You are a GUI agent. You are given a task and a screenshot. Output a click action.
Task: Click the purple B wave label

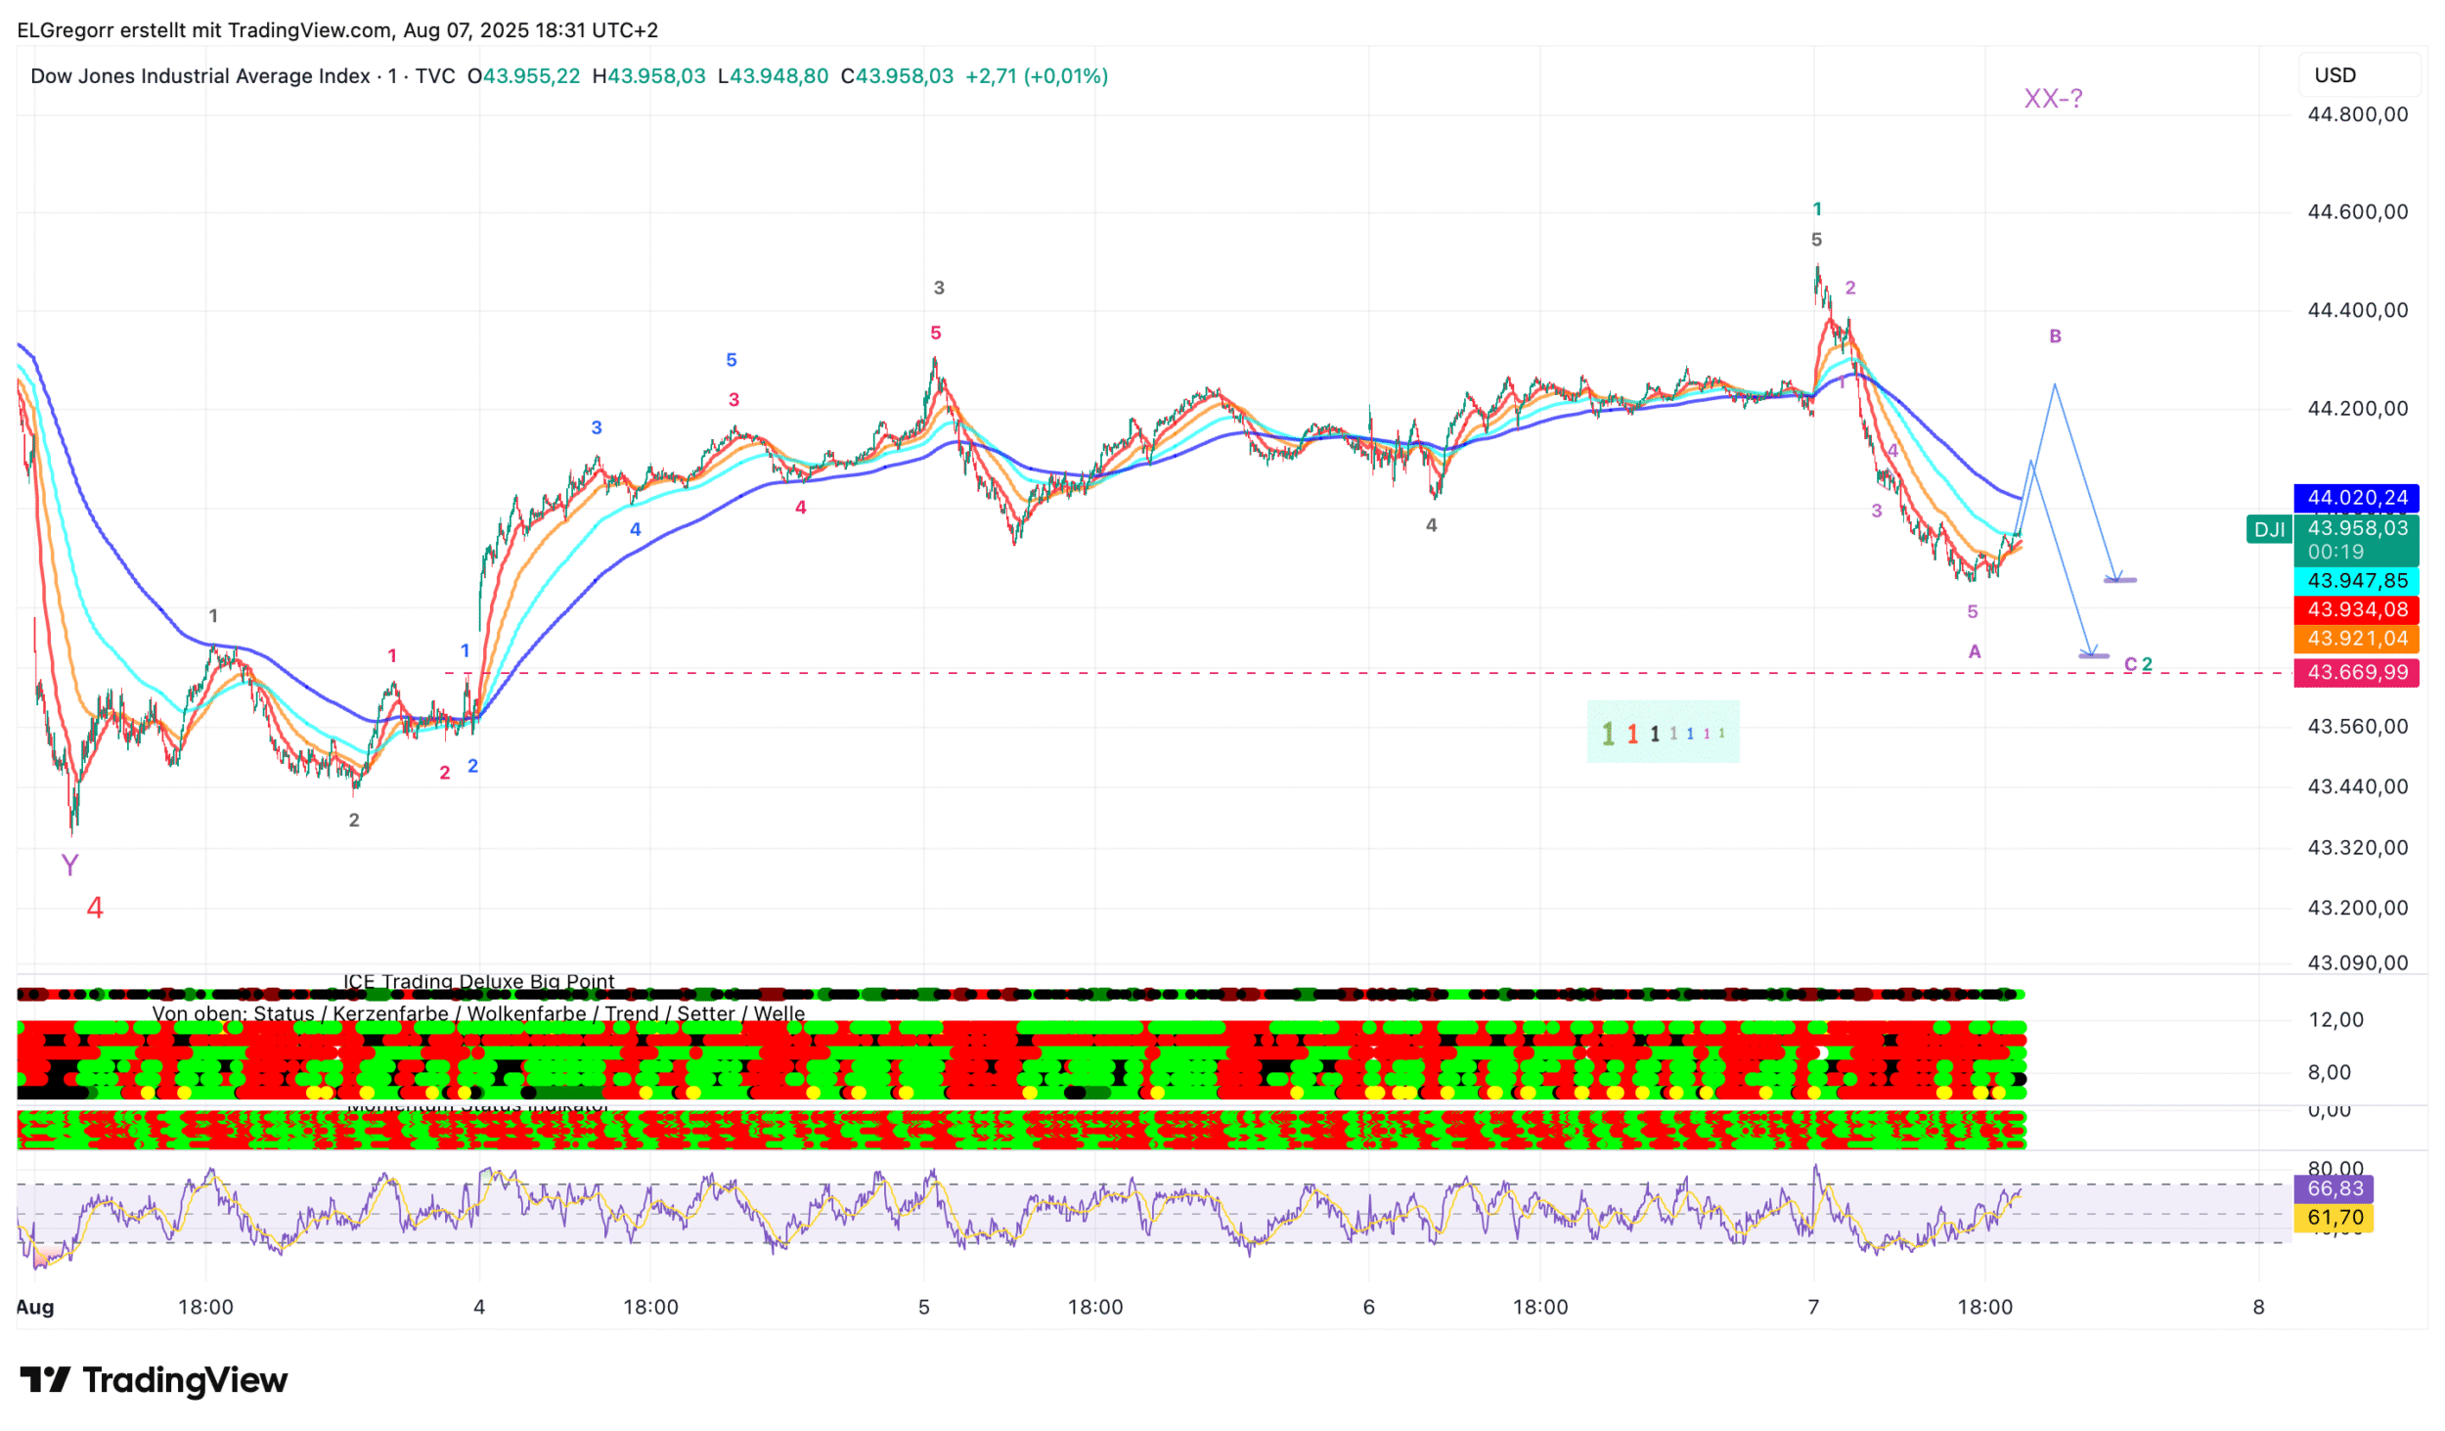[x=2055, y=336]
